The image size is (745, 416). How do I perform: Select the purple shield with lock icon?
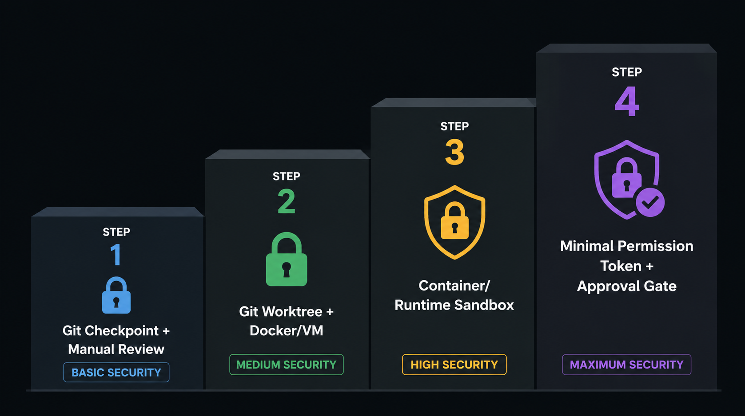[x=627, y=180]
